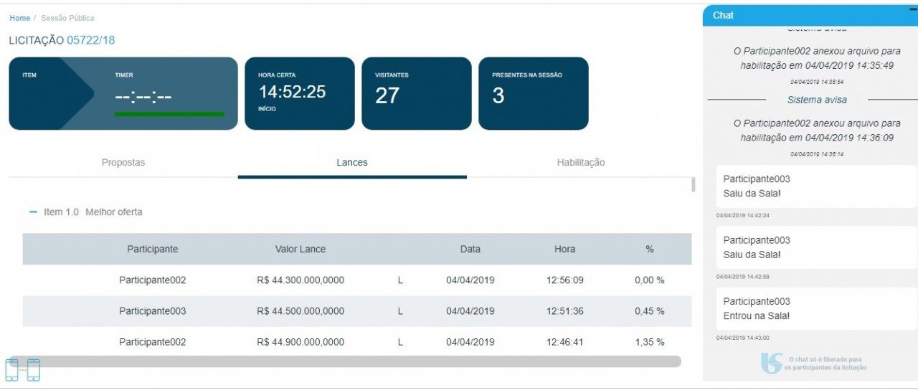Image resolution: width=918 pixels, height=390 pixels.
Task: Click the horizontal scrollbar below the bids table
Action: click(x=351, y=362)
